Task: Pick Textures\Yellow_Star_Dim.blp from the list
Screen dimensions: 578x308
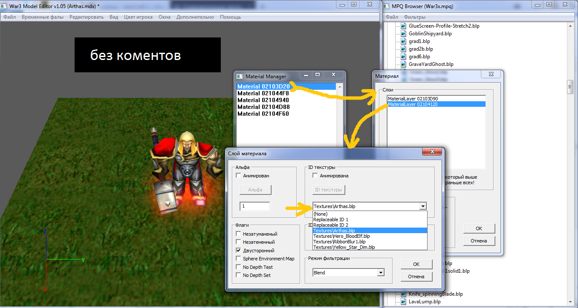Action: pyautogui.click(x=370, y=247)
